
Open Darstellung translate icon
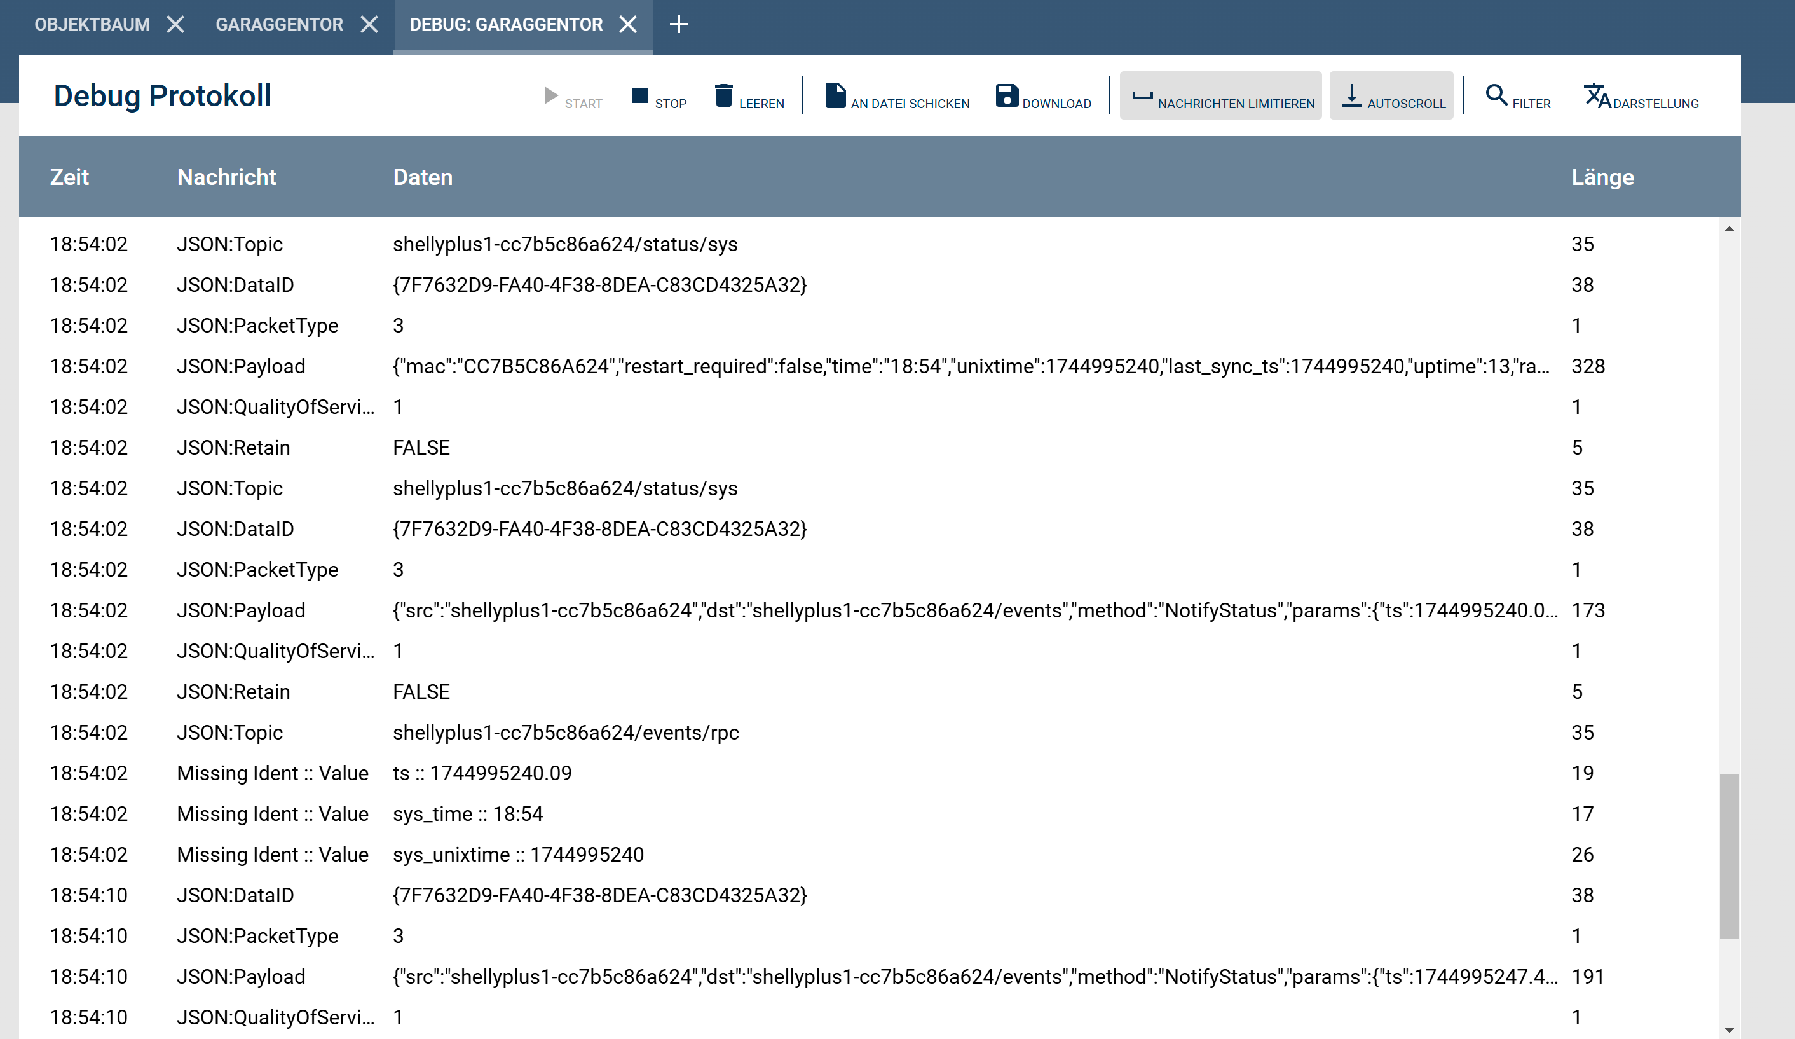[1597, 95]
